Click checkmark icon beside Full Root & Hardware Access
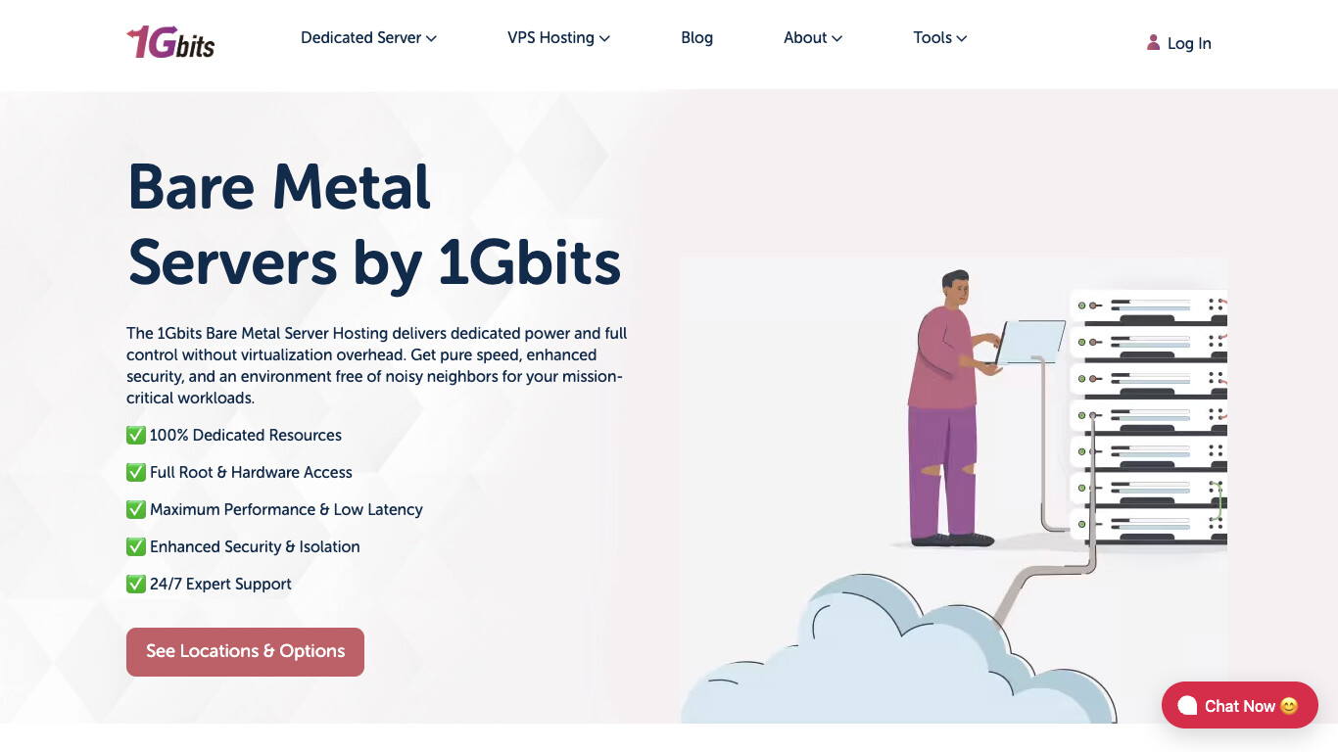This screenshot has width=1338, height=752. pyautogui.click(x=136, y=472)
